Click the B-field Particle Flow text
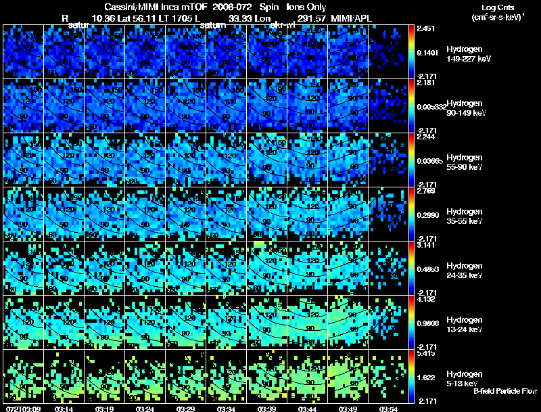This screenshot has height=412, width=541. tap(505, 391)
